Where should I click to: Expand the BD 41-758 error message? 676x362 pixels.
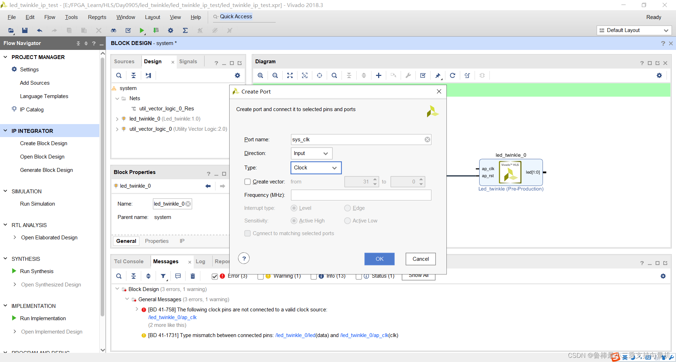click(x=137, y=309)
